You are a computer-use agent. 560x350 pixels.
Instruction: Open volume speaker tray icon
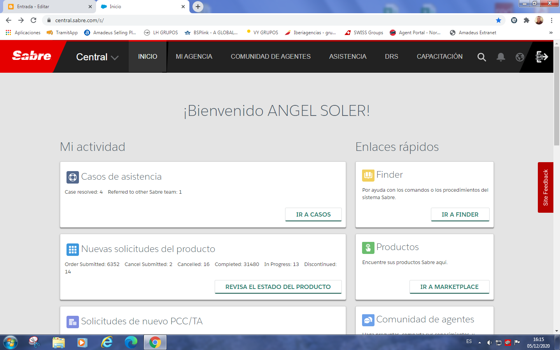[x=489, y=343]
